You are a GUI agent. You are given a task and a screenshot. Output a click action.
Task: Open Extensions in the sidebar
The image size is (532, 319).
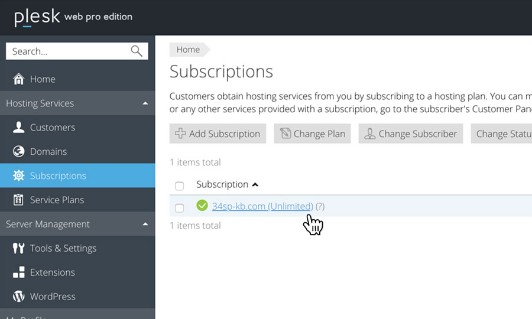click(77, 272)
